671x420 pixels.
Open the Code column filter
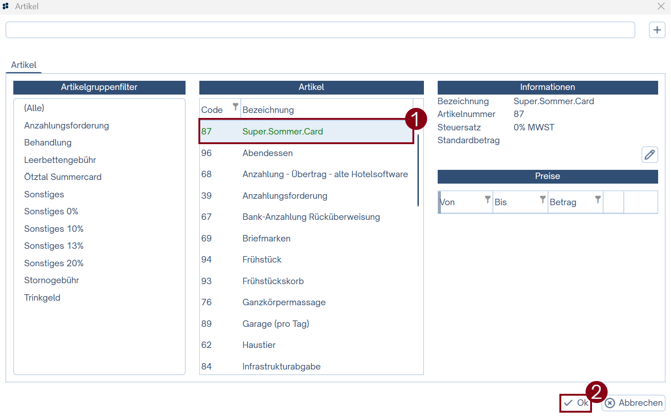235,107
